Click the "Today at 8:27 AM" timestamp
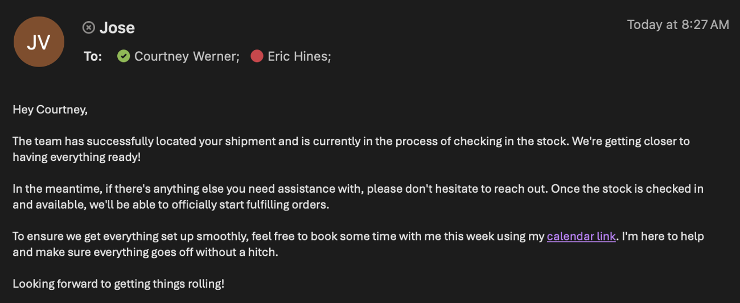740x303 pixels. pos(677,24)
